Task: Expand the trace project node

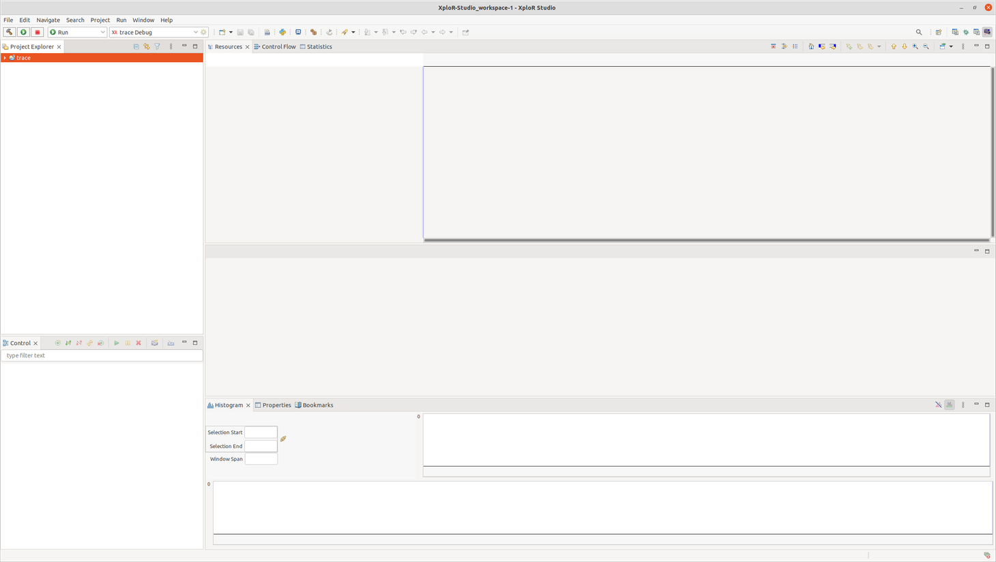Action: click(x=5, y=58)
